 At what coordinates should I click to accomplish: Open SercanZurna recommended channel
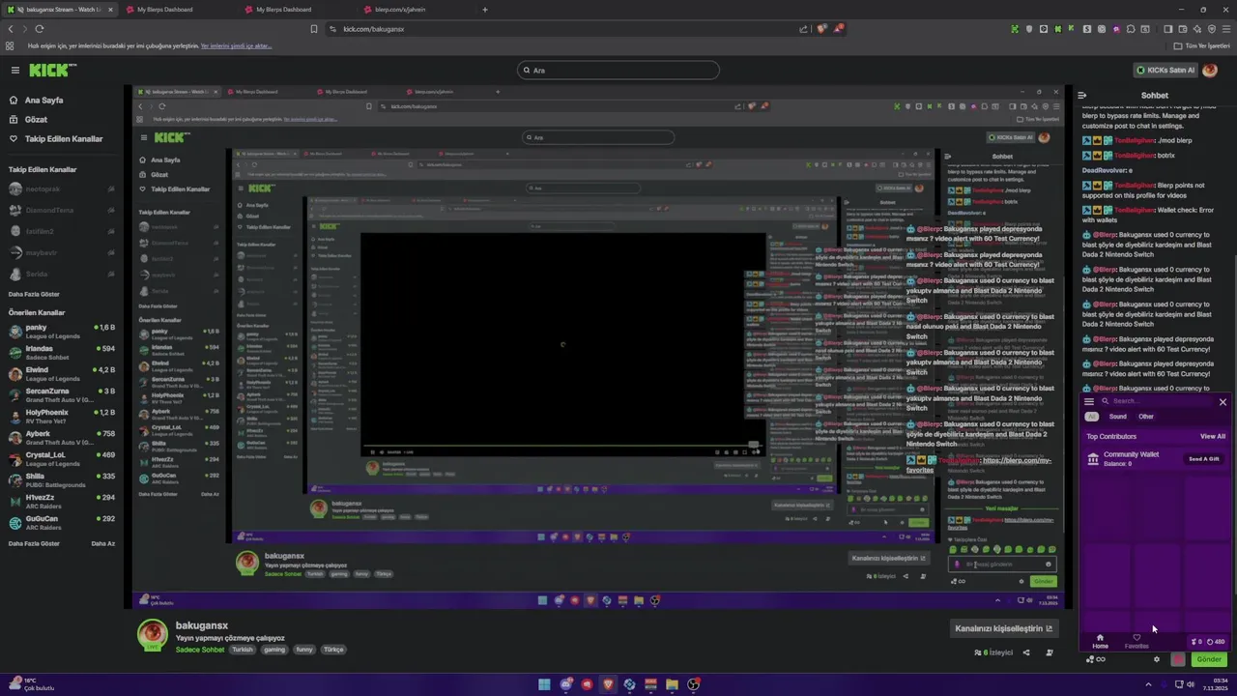click(x=60, y=394)
